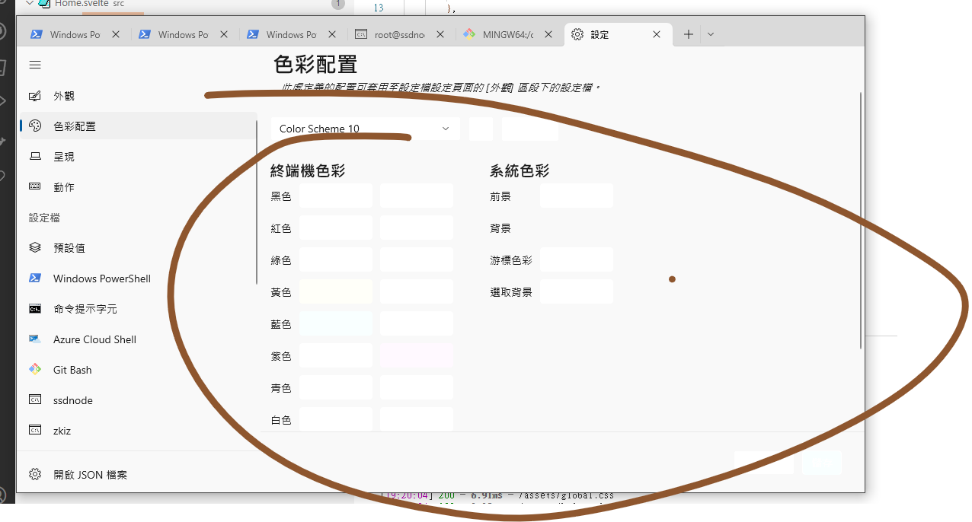Open the new-tab profile dropdown chevron

pyautogui.click(x=711, y=34)
